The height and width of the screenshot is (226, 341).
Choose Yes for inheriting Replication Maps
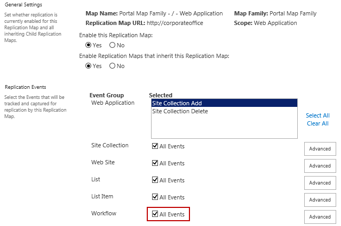click(x=89, y=66)
